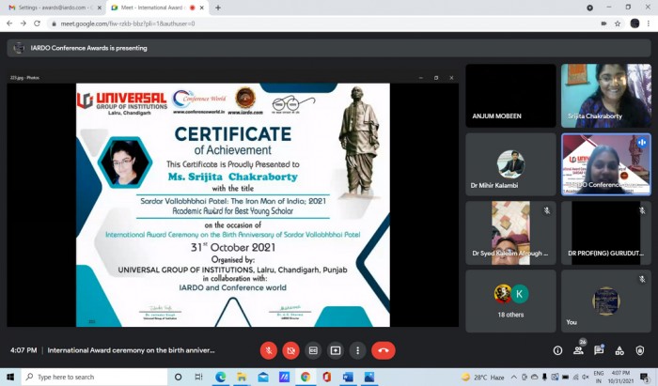This screenshot has width=658, height=386.
Task: Toggle the microphone mute button
Action: click(x=269, y=350)
